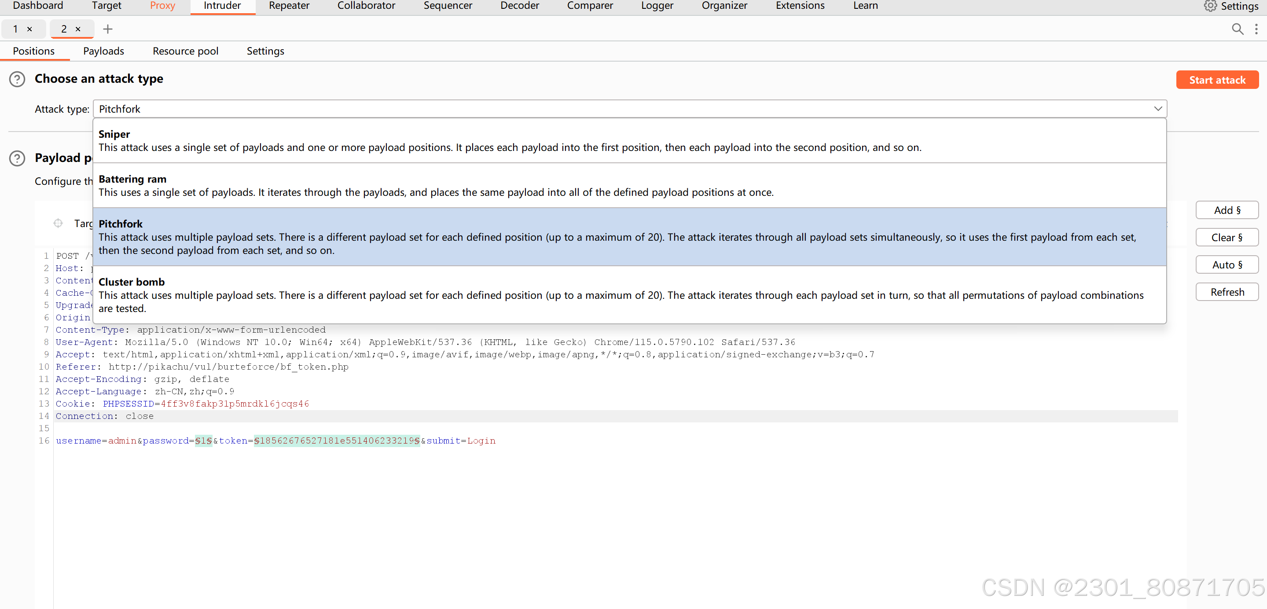Close Intruder tab 2

(x=78, y=29)
